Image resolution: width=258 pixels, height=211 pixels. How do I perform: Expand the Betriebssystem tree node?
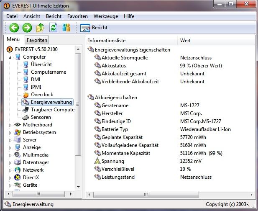[x=10, y=133]
